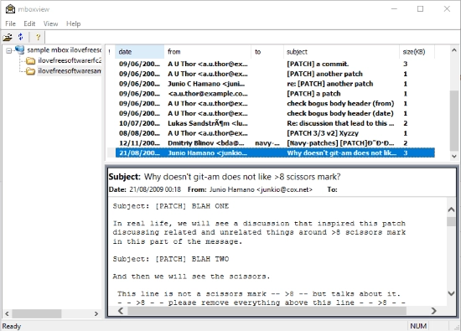Collapse the sample mbox tree node
This screenshot has height=331, width=461.
[9, 51]
